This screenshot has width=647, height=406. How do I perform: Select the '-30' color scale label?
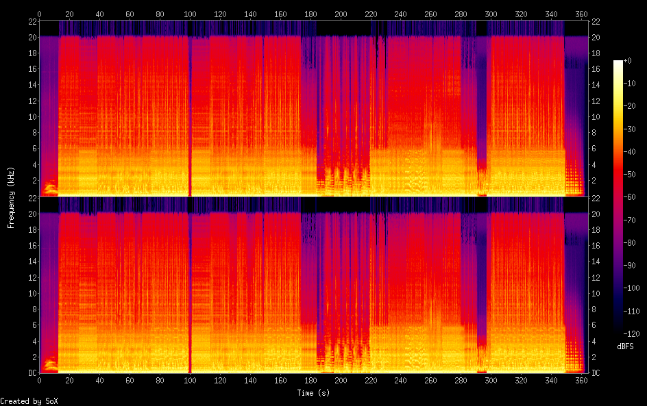pos(629,129)
